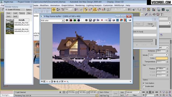Open Schematic View icon in toolbar
172x97 pixels.
149,10
